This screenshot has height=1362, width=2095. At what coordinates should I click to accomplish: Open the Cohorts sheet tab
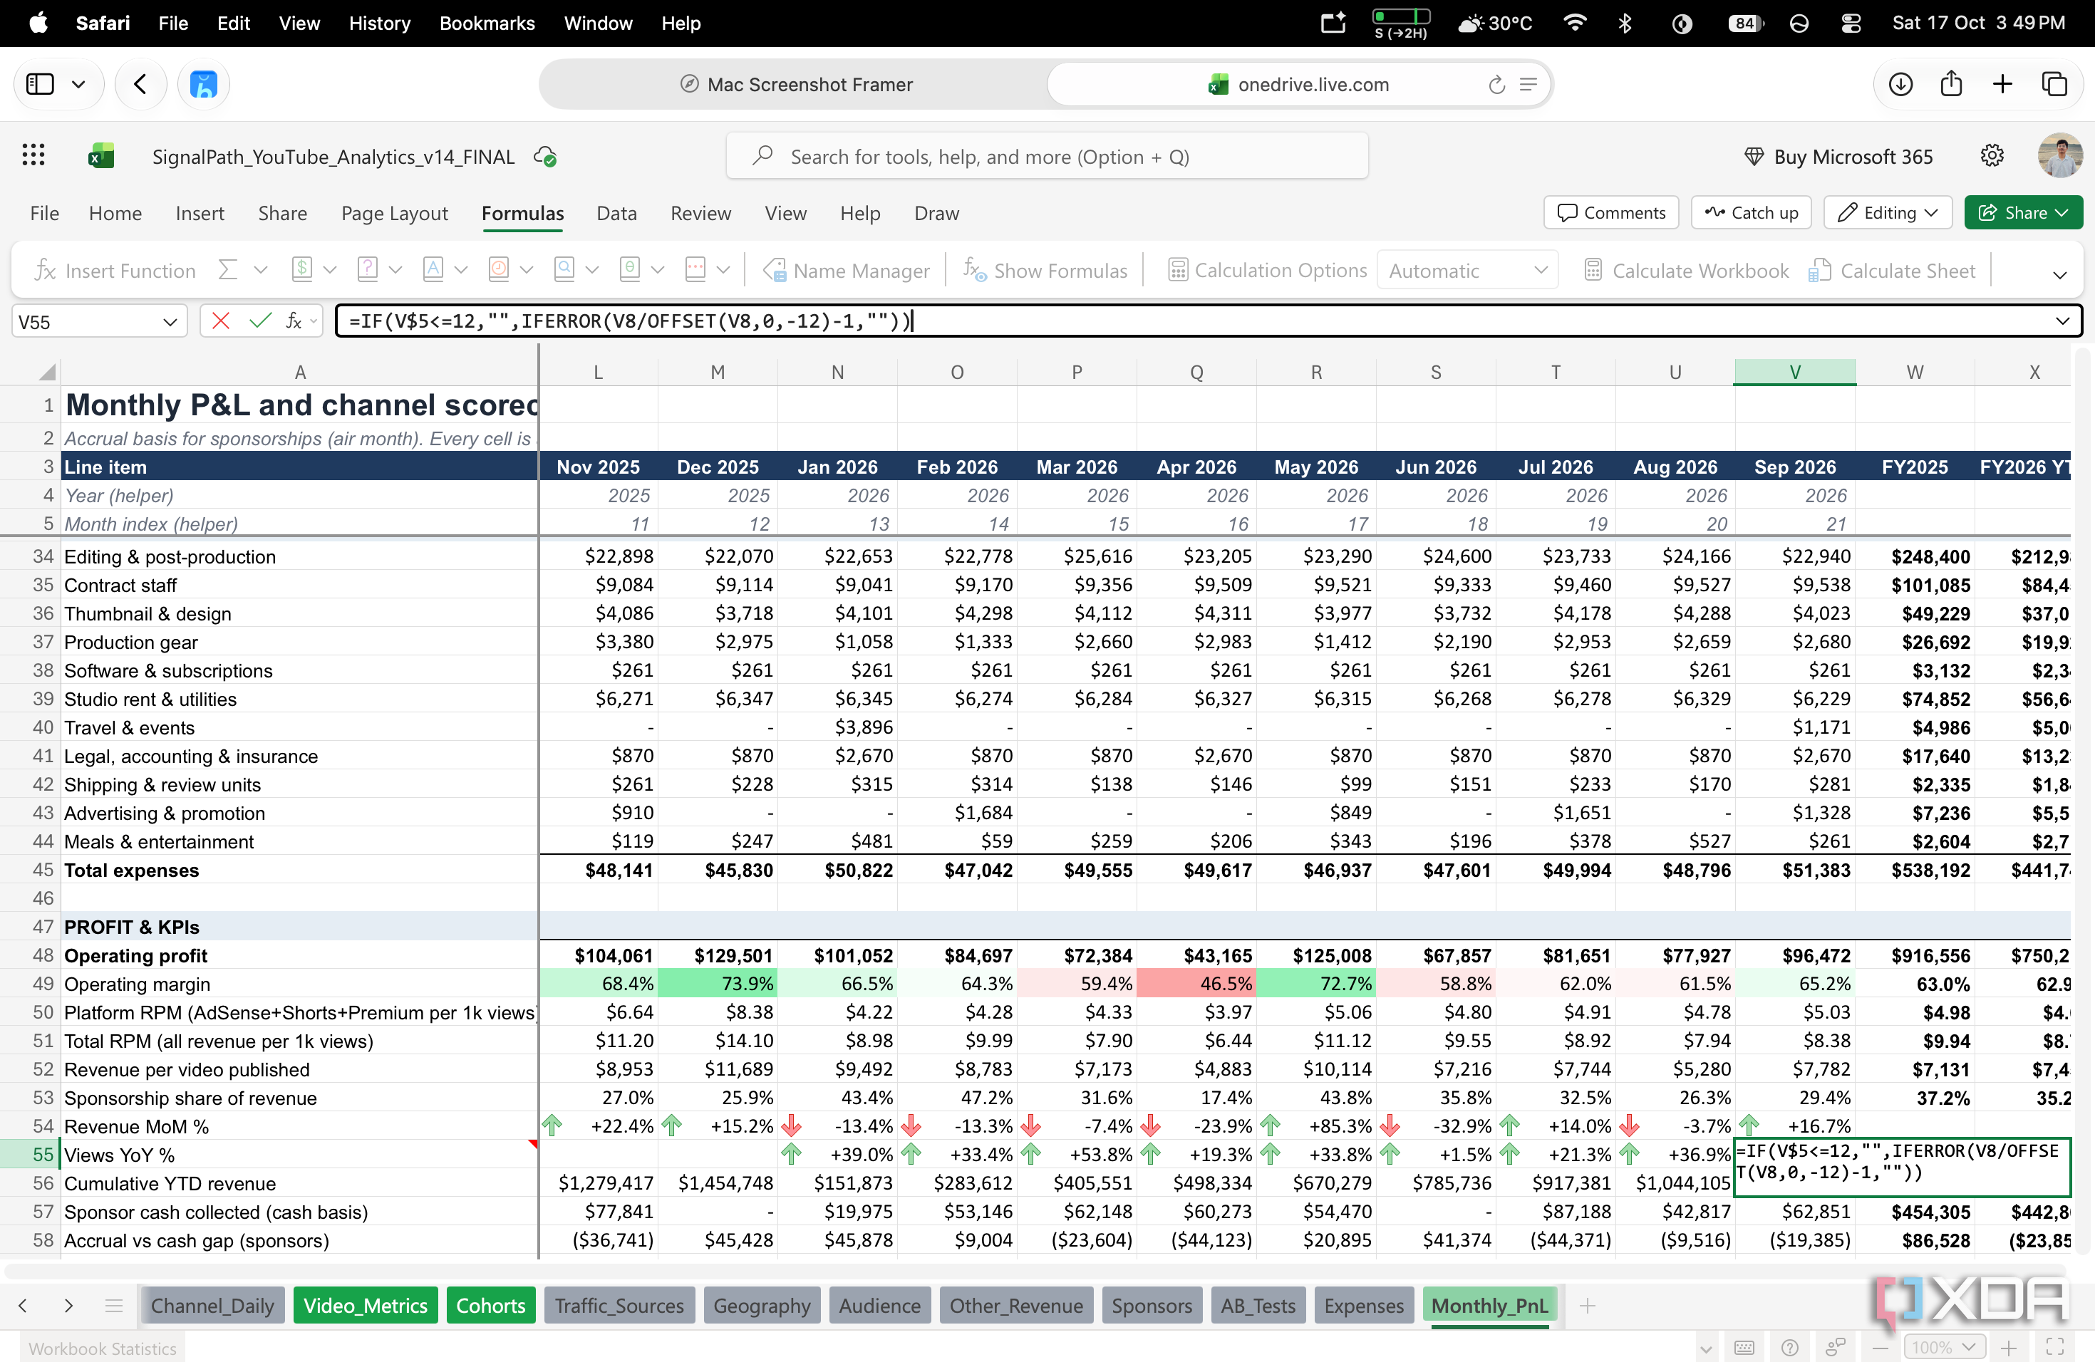(x=490, y=1306)
